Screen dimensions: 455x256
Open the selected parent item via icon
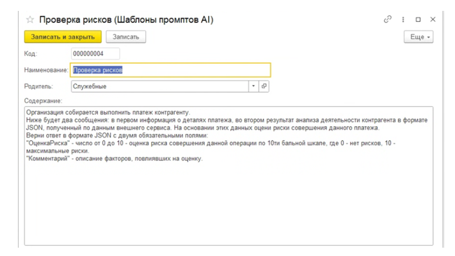(x=264, y=86)
